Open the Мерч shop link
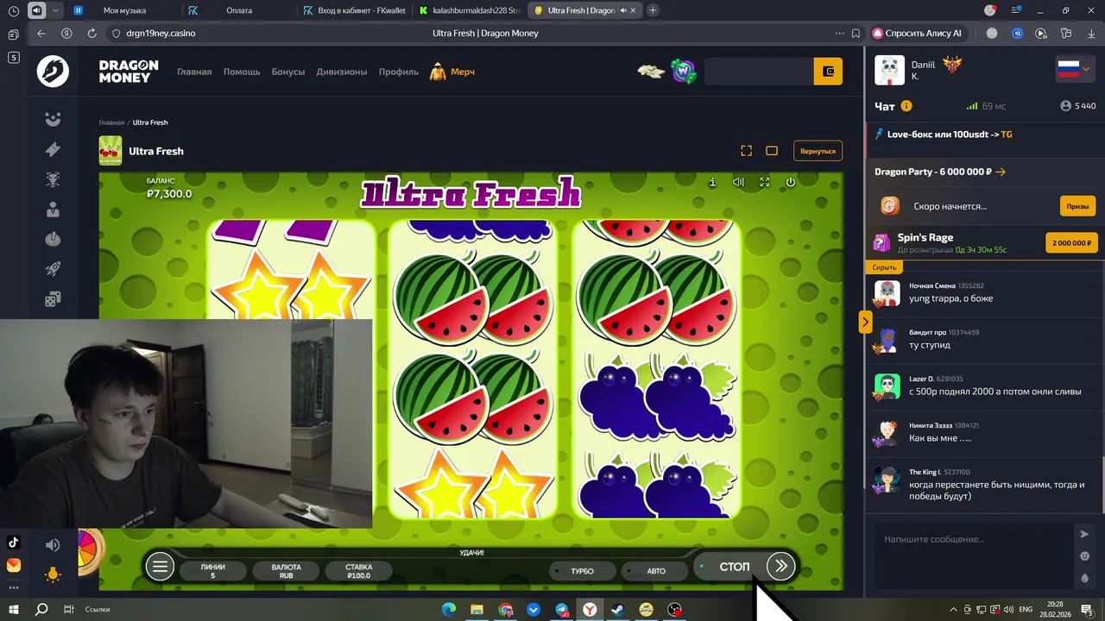 pos(452,72)
